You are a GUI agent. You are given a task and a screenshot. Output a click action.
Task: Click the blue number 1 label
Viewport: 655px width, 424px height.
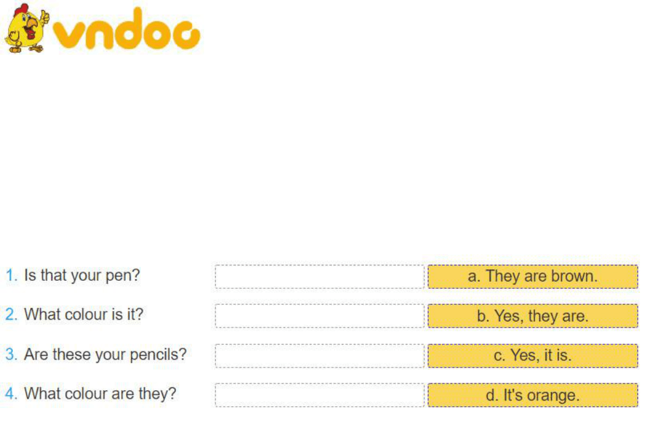11,275
